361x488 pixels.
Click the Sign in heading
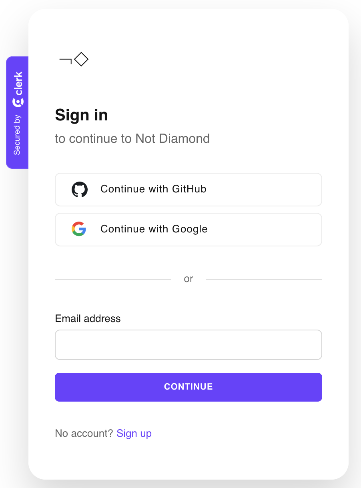[x=81, y=115]
